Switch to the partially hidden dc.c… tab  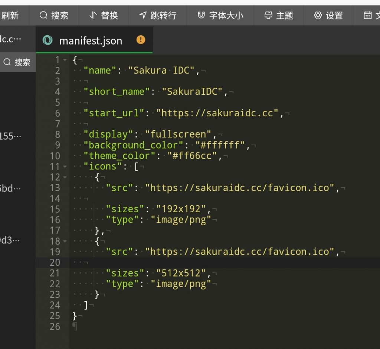(x=11, y=39)
